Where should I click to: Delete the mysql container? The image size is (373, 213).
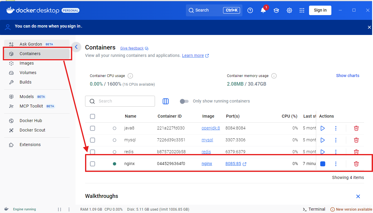tap(356, 140)
